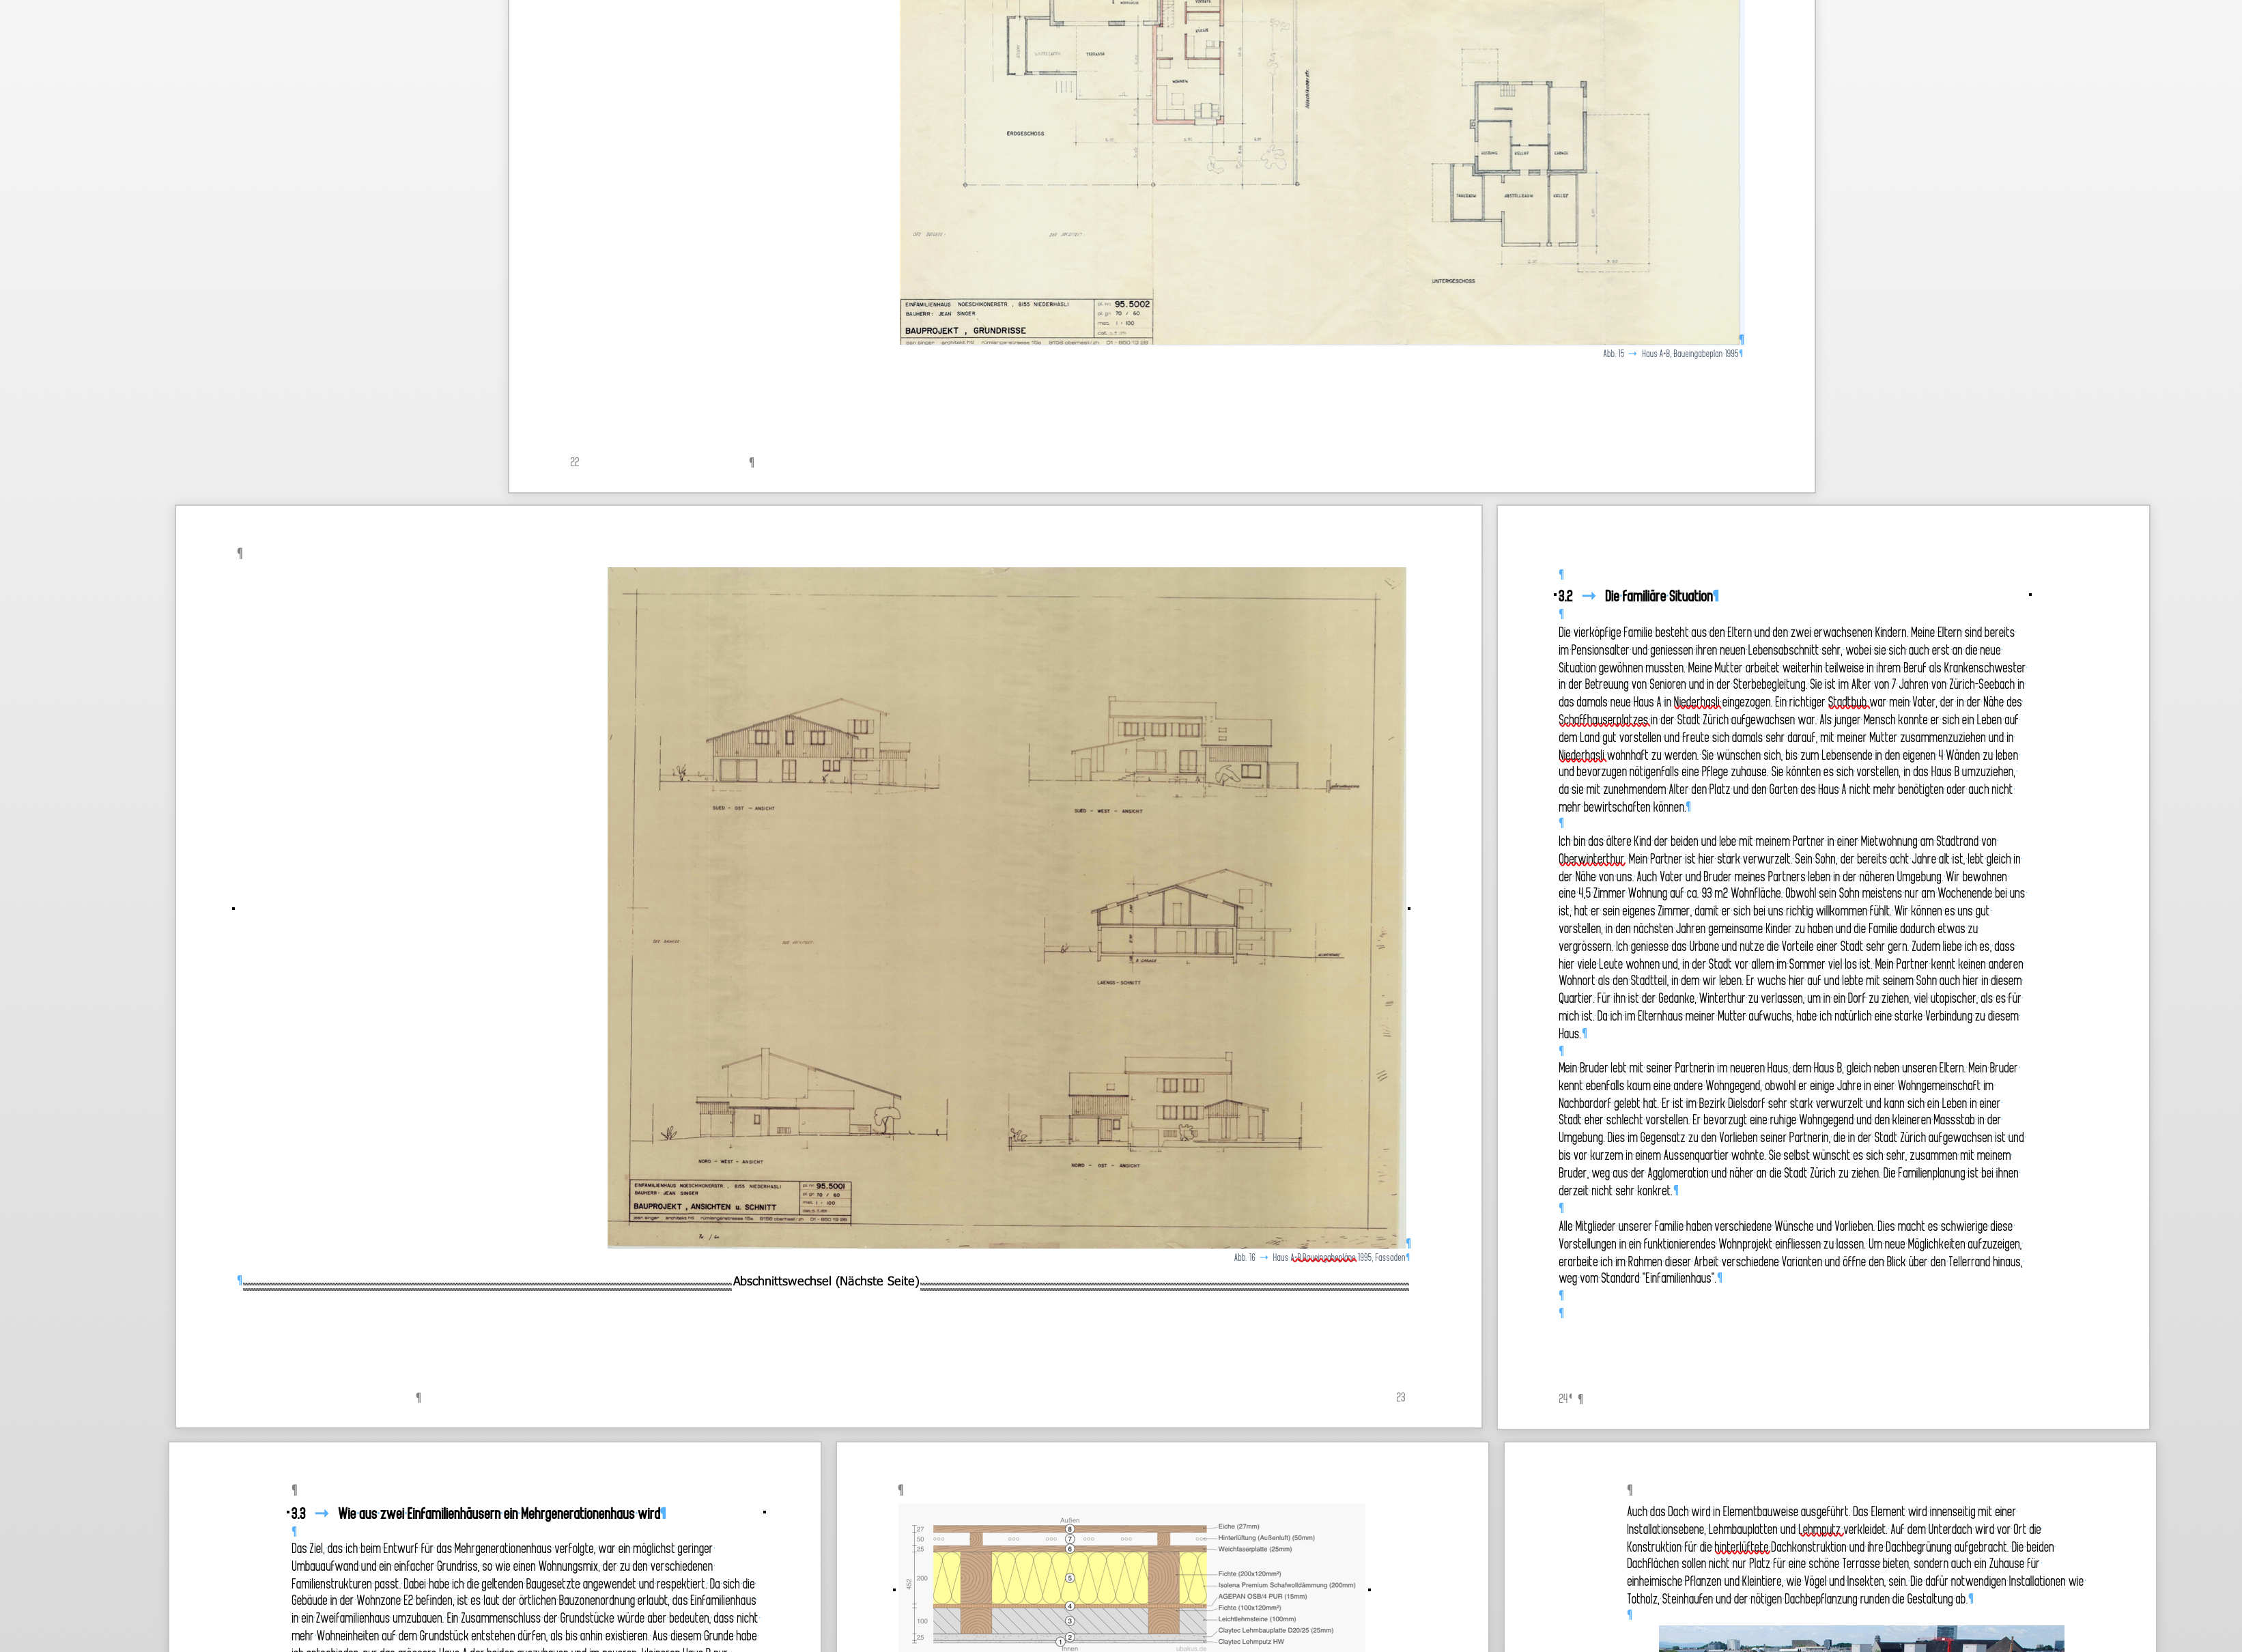
Task: Click the underlined word 'Schaffhauserplatzes'
Action: point(1603,720)
